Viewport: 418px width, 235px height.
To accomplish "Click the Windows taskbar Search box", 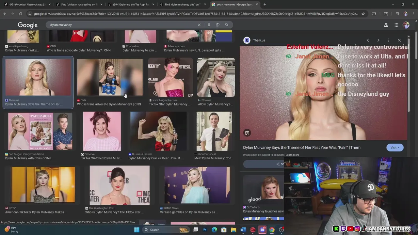I will [x=166, y=230].
